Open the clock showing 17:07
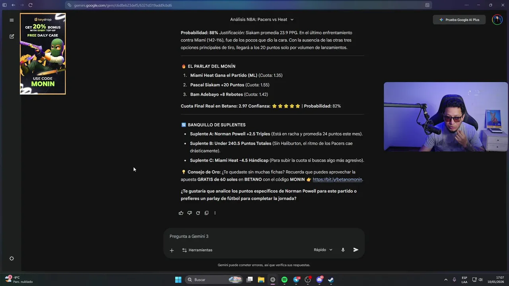Screen dimensions: 509x286 [x=496, y=280]
